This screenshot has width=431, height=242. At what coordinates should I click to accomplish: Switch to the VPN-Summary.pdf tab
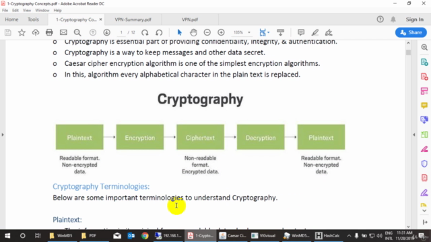[133, 19]
